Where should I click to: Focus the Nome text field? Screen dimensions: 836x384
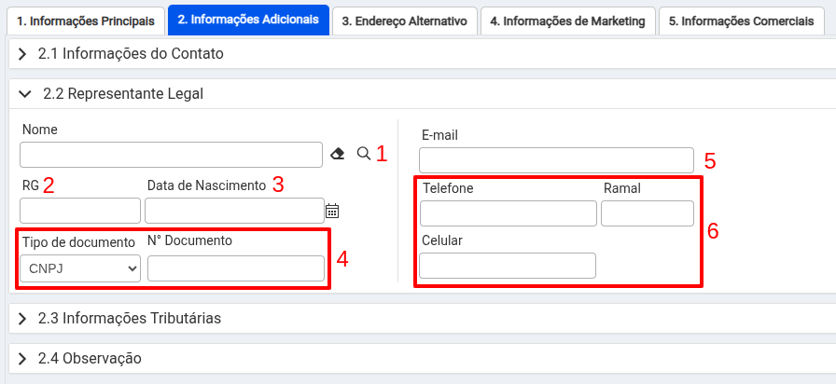(x=171, y=155)
